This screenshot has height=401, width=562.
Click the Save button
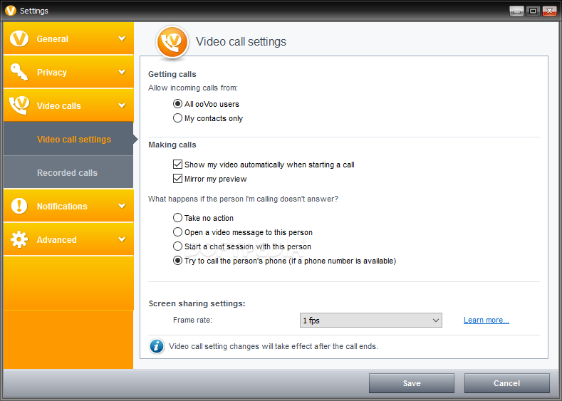point(412,383)
